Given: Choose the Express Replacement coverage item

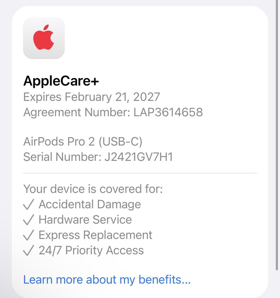Looking at the screenshot, I should [95, 235].
